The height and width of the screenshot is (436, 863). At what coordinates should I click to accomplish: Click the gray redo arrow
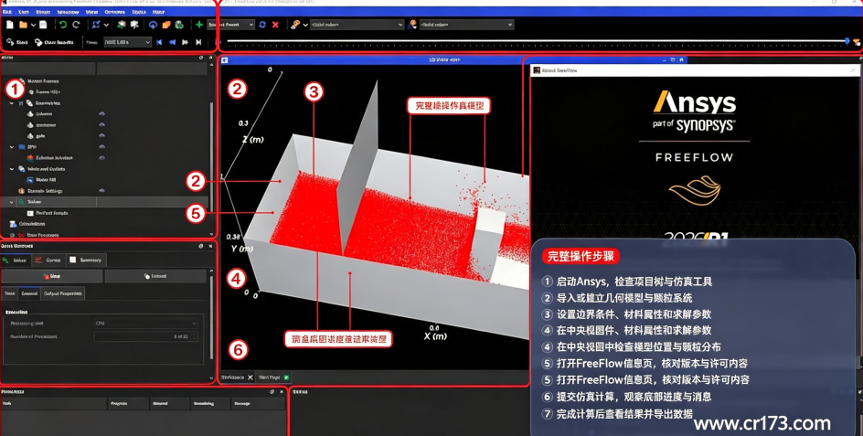76,25
